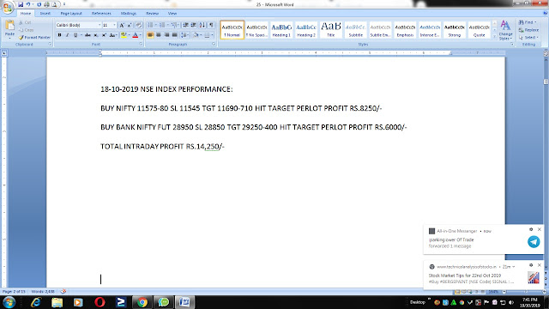549x309 pixels.
Task: Clear formatting of selected text
Action: [139, 25]
